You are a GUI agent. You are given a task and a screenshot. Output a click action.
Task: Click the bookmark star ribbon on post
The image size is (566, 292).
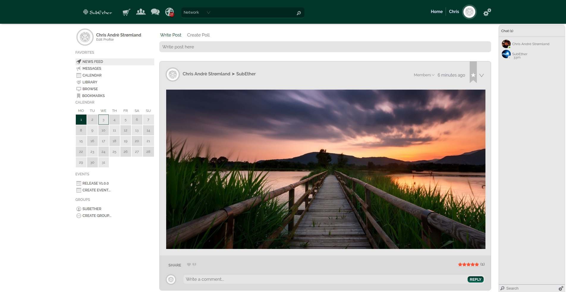(x=473, y=72)
